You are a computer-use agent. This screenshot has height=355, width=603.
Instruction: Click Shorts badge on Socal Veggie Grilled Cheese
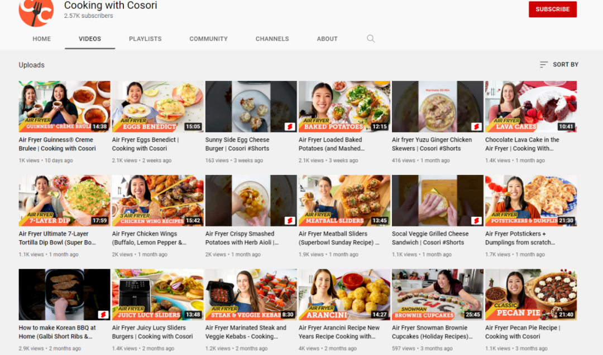(476, 220)
